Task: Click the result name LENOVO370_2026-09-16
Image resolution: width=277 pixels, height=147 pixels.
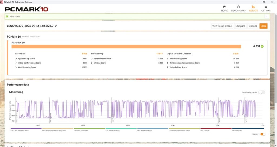Action: 30,26
